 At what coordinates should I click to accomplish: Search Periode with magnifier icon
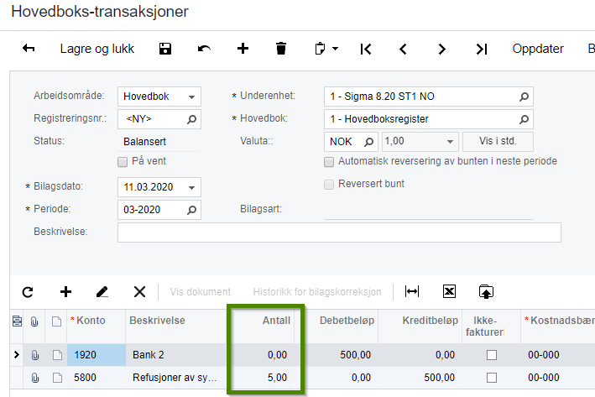point(191,210)
